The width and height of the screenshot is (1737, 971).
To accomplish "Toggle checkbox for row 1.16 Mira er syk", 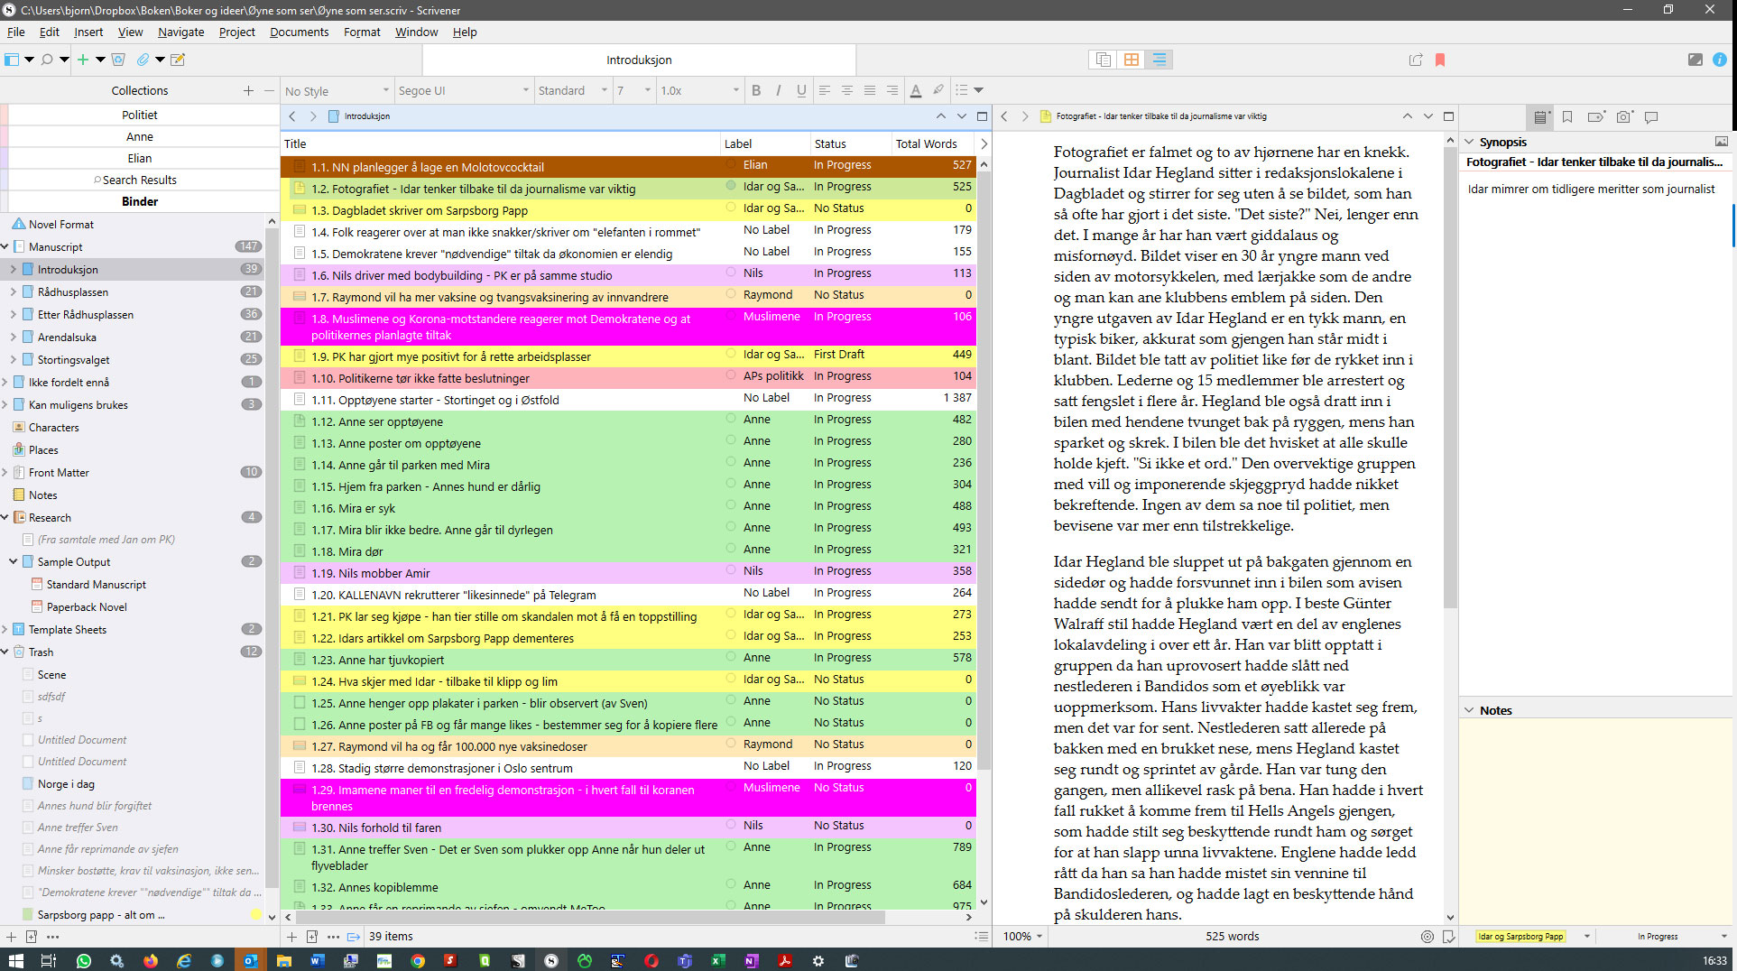I will point(299,508).
